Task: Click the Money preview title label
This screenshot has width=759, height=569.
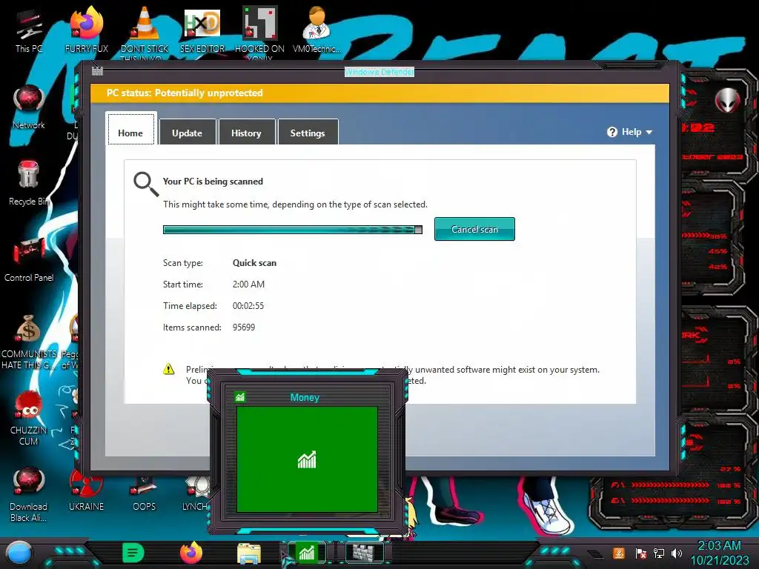Action: (305, 398)
